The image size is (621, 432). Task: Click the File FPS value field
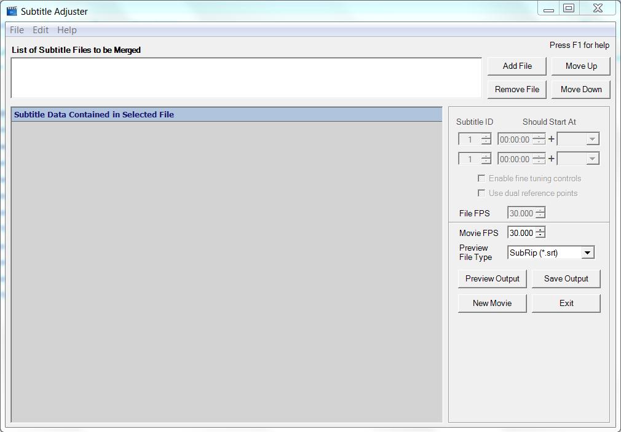(x=521, y=213)
